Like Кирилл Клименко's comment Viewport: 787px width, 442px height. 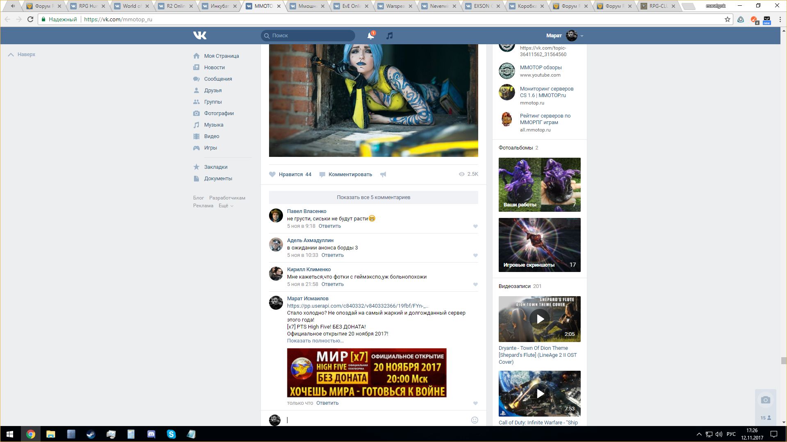coord(475,284)
